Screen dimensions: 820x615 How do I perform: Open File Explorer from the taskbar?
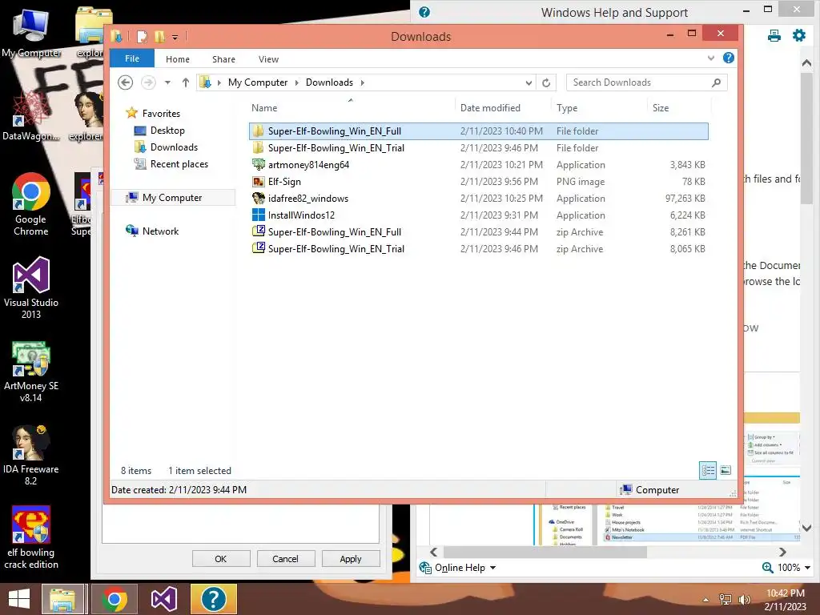click(x=62, y=599)
